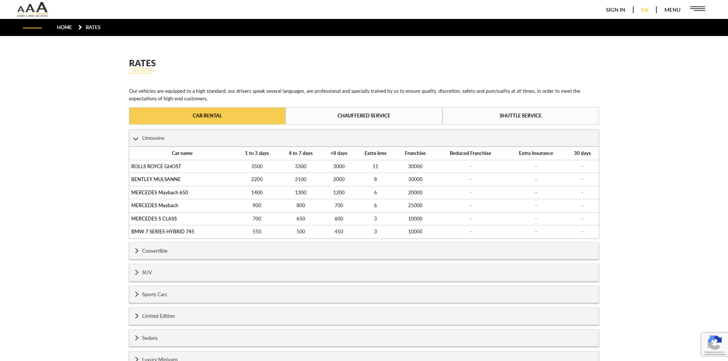Click the reCAPTCHA badge icon
The image size is (728, 361).
click(x=714, y=344)
